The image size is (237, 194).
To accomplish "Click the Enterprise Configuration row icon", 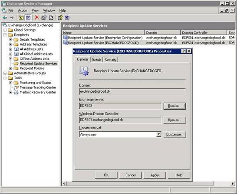I will 65,38.
